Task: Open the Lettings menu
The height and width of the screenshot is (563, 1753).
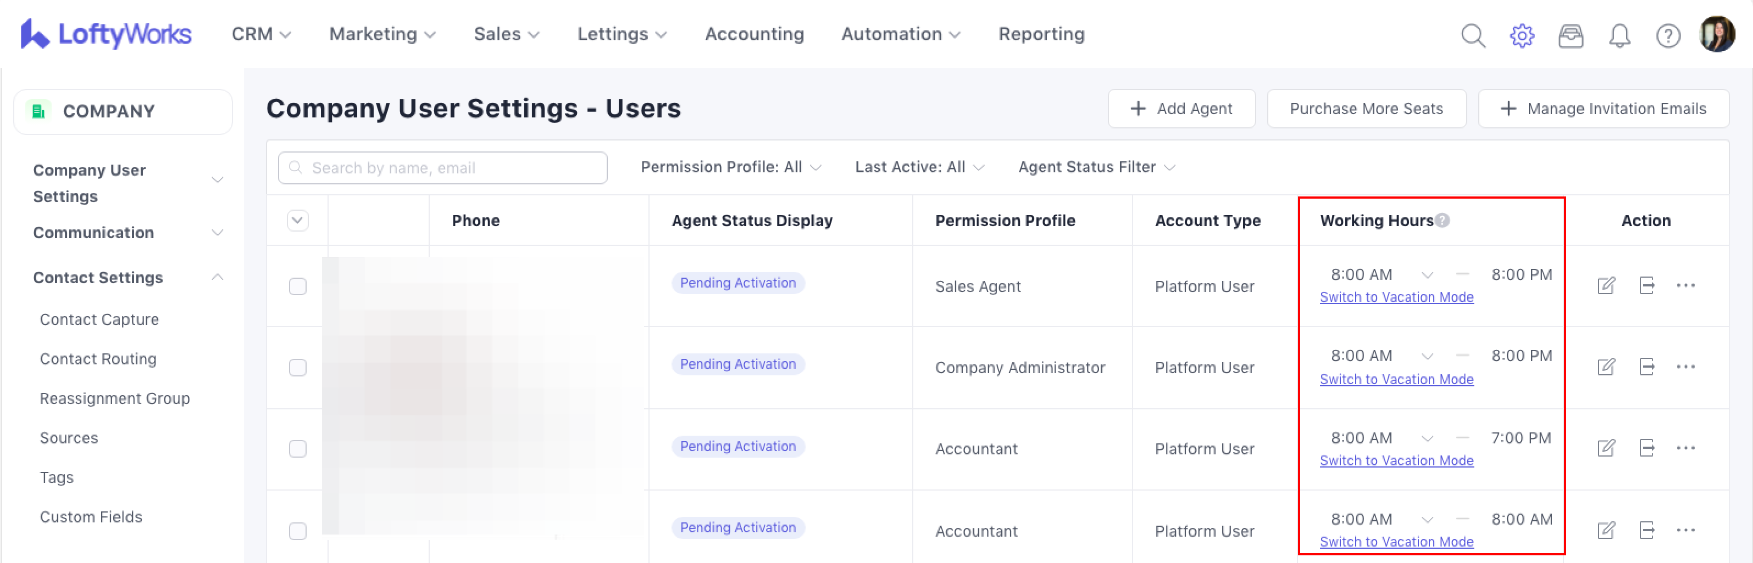Action: pyautogui.click(x=622, y=34)
